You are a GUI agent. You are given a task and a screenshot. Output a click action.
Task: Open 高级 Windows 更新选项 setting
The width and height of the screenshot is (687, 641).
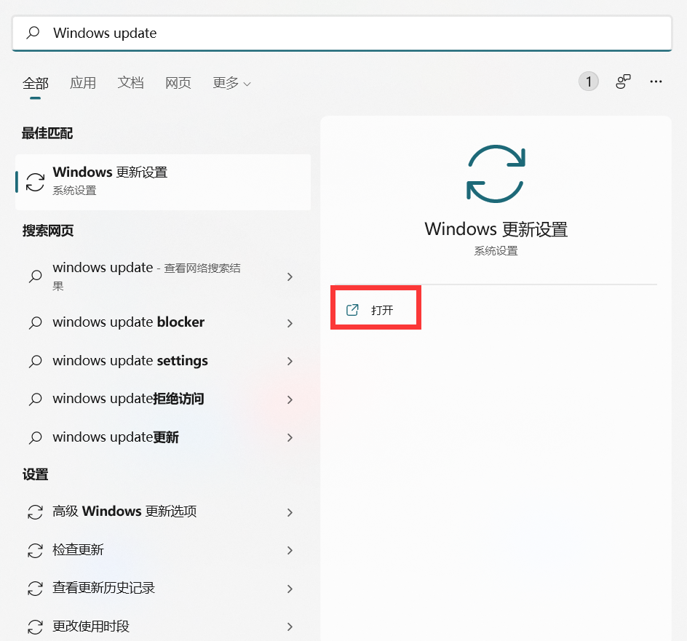point(163,511)
